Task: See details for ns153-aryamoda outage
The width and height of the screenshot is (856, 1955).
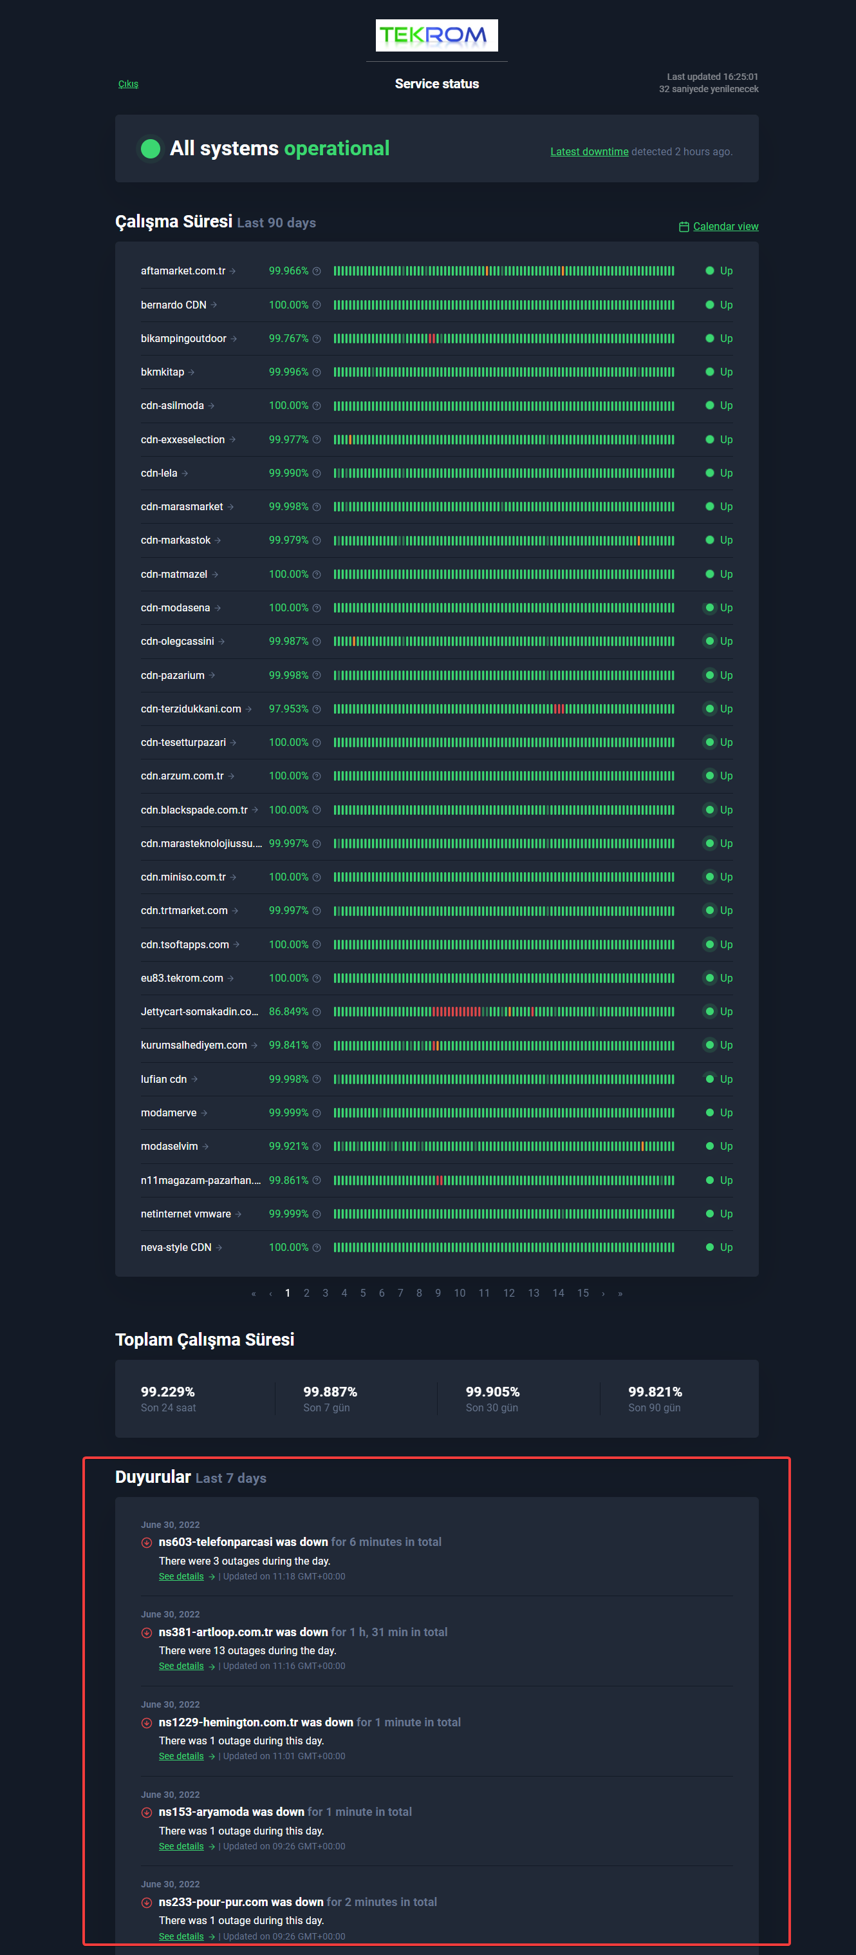Action: (181, 1847)
